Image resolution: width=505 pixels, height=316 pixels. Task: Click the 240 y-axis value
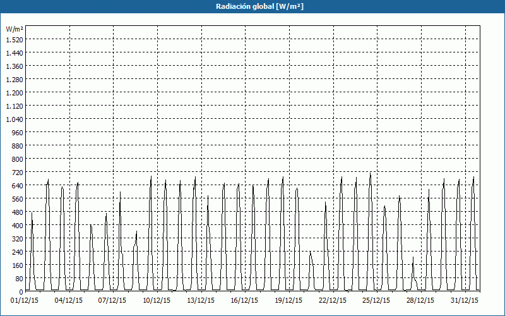click(x=18, y=252)
